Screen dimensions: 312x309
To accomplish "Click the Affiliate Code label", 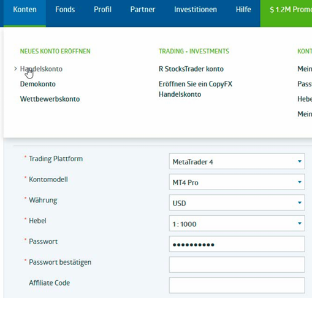I will [49, 283].
